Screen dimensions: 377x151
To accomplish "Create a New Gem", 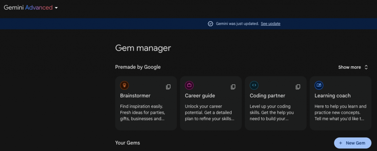I will click(352, 143).
